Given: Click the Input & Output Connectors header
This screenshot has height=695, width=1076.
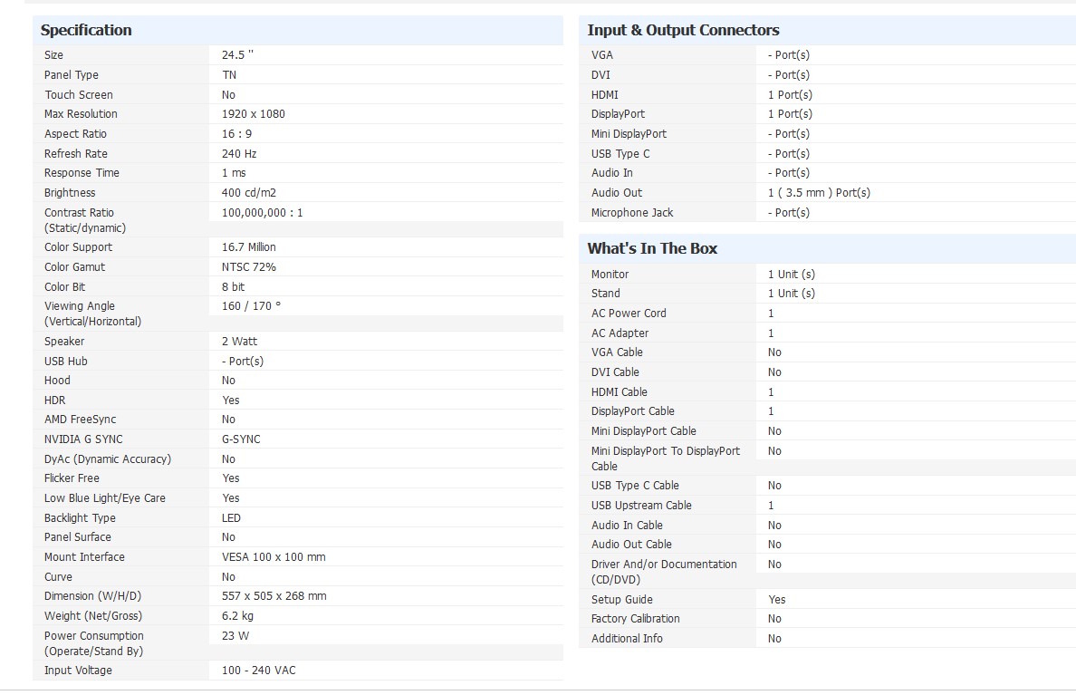Looking at the screenshot, I should (683, 30).
